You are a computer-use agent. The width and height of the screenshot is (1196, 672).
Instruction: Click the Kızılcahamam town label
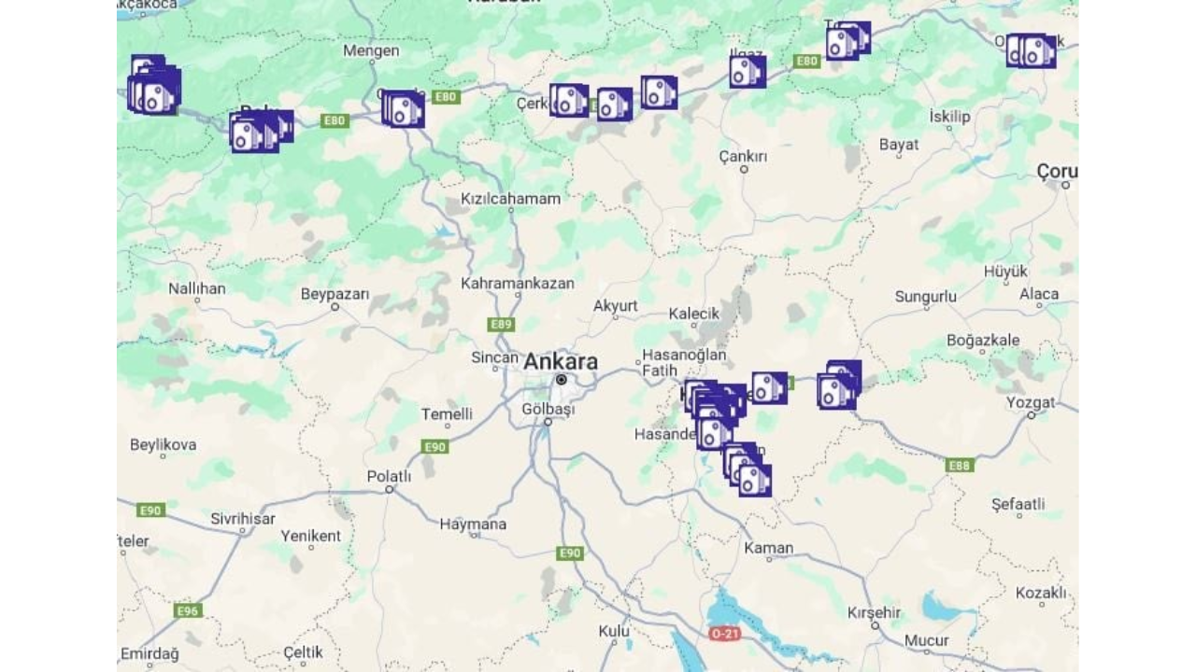click(511, 199)
